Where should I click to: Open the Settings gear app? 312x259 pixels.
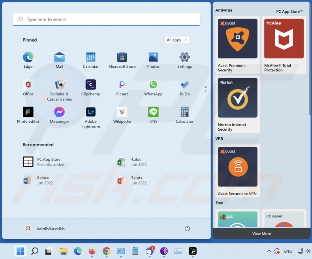pyautogui.click(x=184, y=60)
